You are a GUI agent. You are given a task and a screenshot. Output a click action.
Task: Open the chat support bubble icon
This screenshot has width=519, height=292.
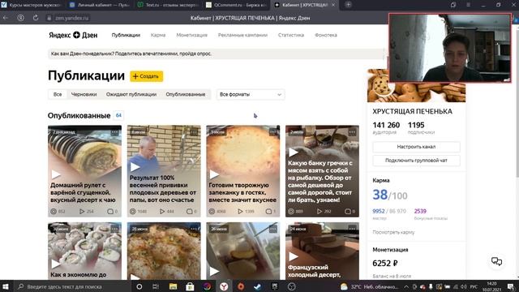[x=496, y=261]
